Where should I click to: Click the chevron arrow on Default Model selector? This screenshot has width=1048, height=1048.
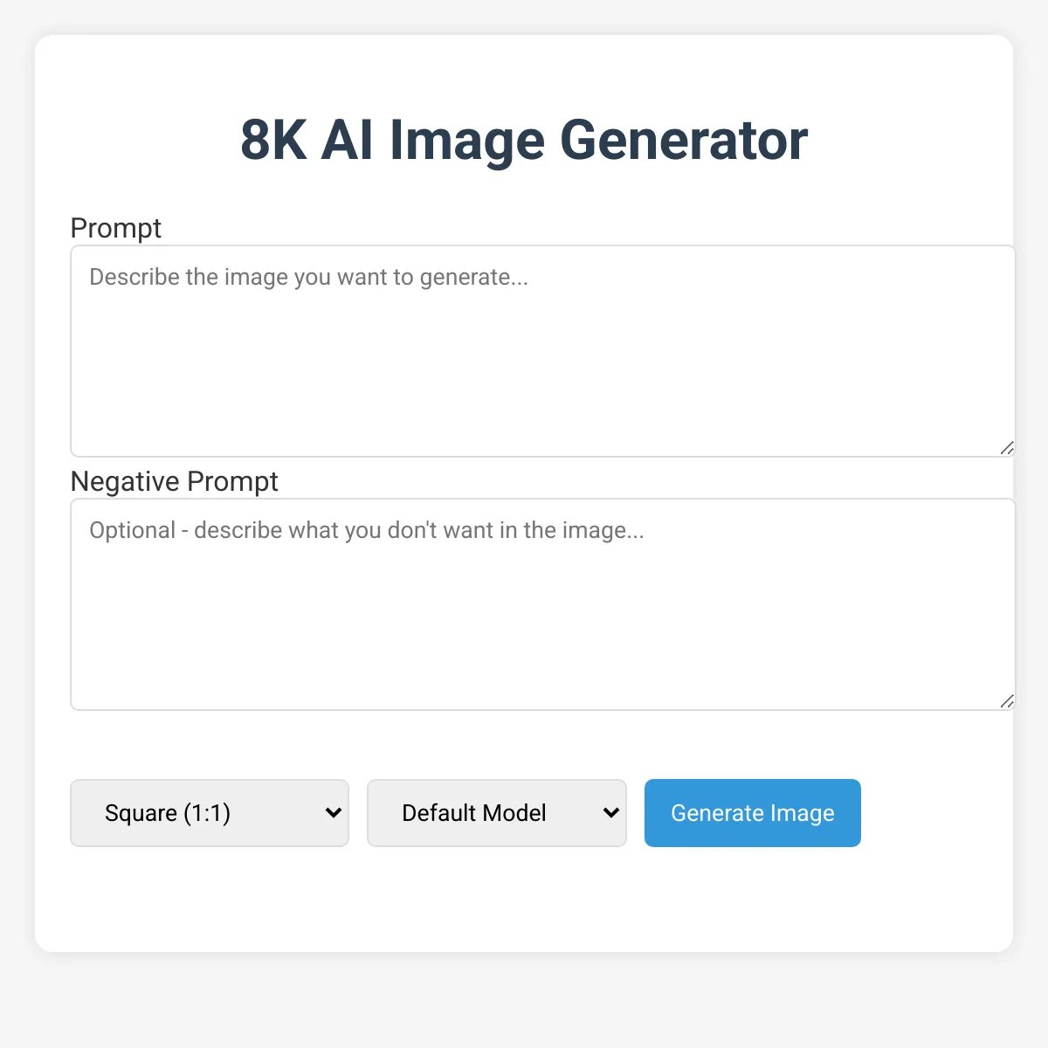pyautogui.click(x=610, y=813)
